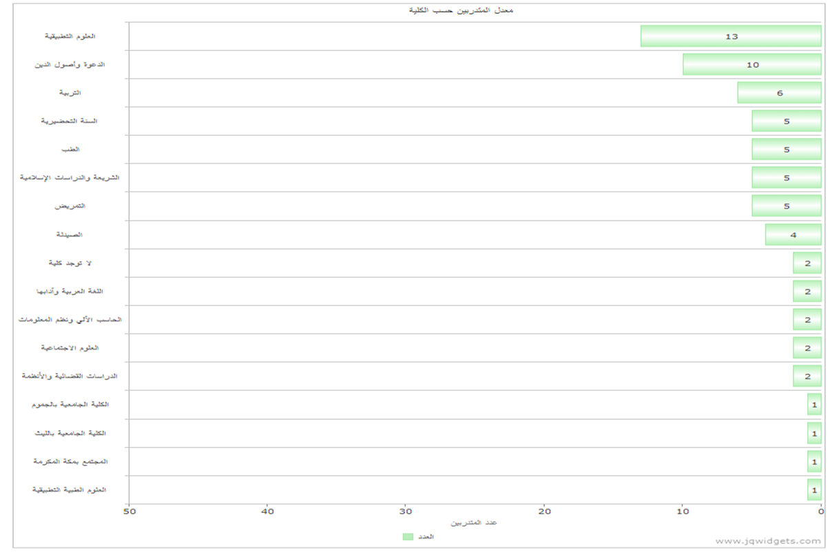Click the bar valued 10 for الدعوة وأصول الدين
The image size is (837, 557).
[x=752, y=64]
